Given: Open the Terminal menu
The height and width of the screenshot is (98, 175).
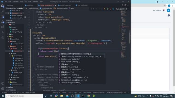Looking at the screenshot, I should click(35, 2).
